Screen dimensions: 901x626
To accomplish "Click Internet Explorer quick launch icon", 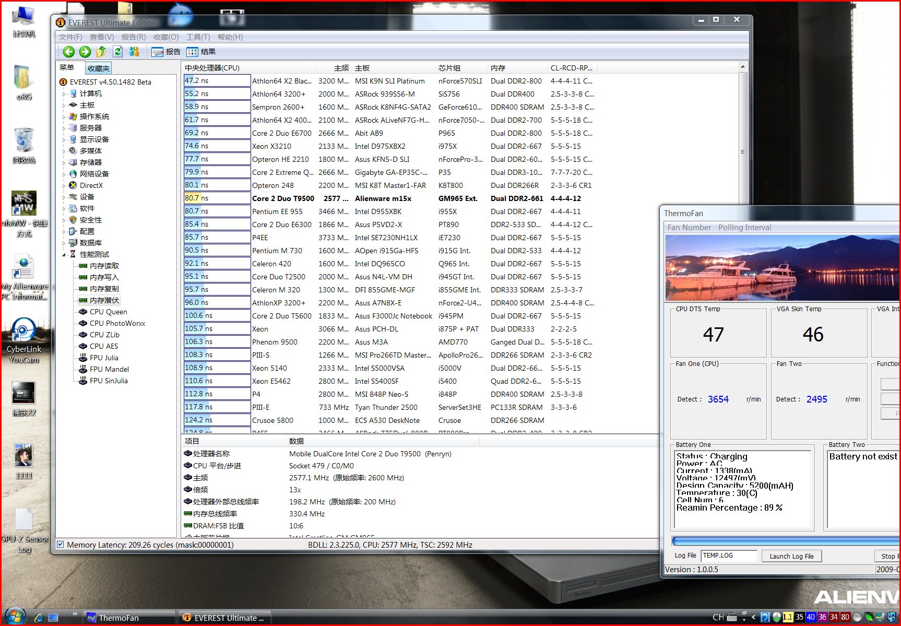I will pos(39,617).
